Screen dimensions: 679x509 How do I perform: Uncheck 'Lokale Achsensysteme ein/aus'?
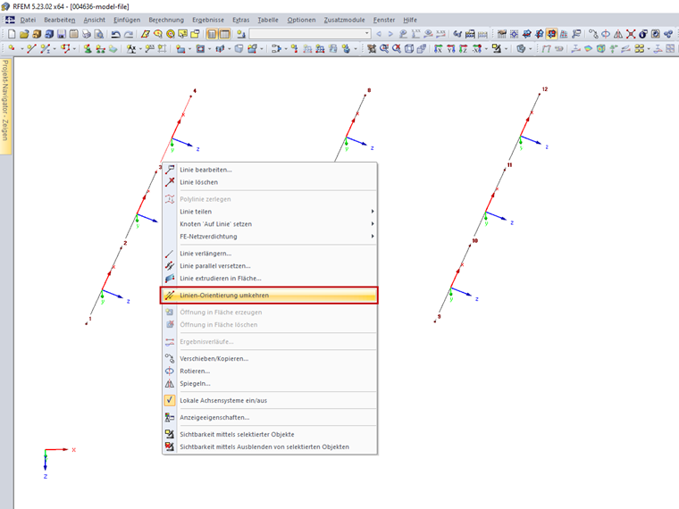pos(170,400)
